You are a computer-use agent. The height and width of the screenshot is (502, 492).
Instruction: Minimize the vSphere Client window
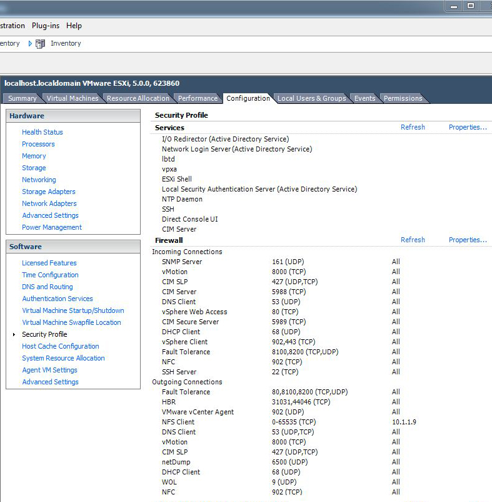tap(454, 6)
